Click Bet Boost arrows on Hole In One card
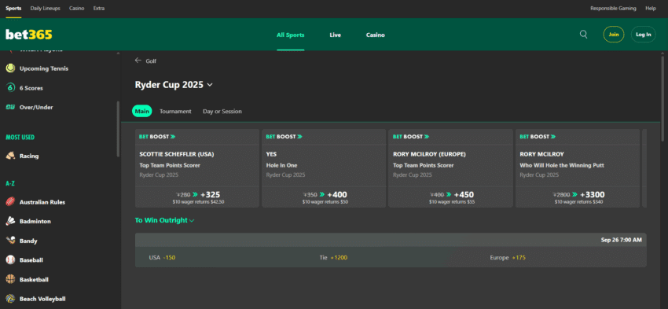This screenshot has height=309, width=668. pos(299,137)
